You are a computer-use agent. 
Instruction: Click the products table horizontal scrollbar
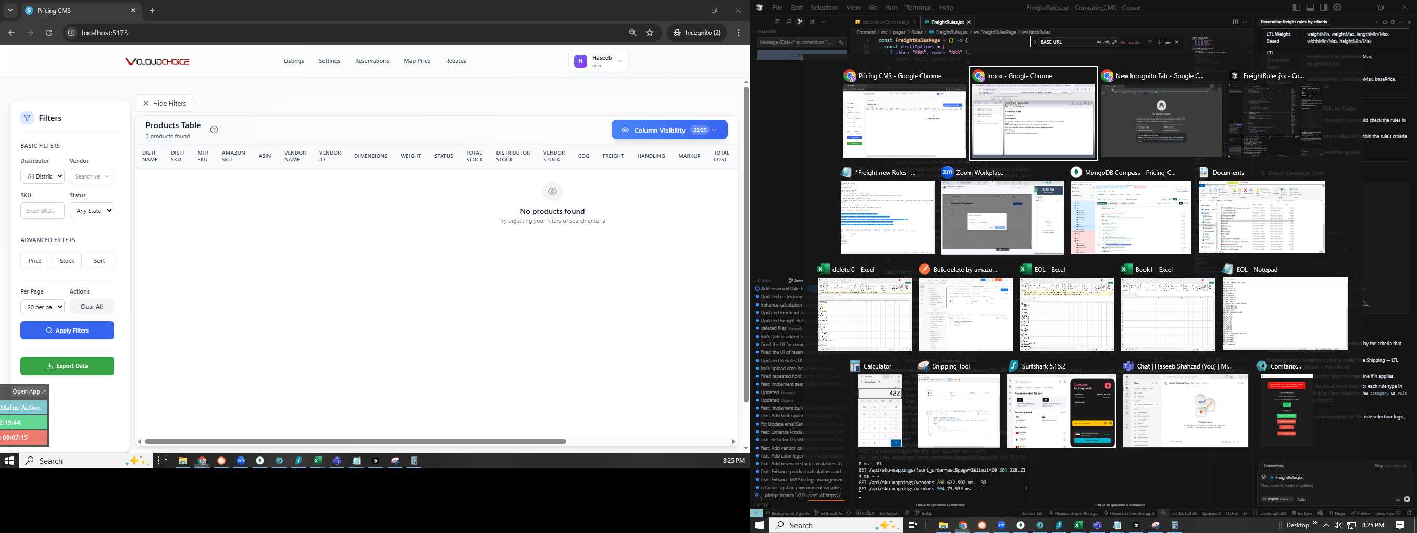click(355, 442)
